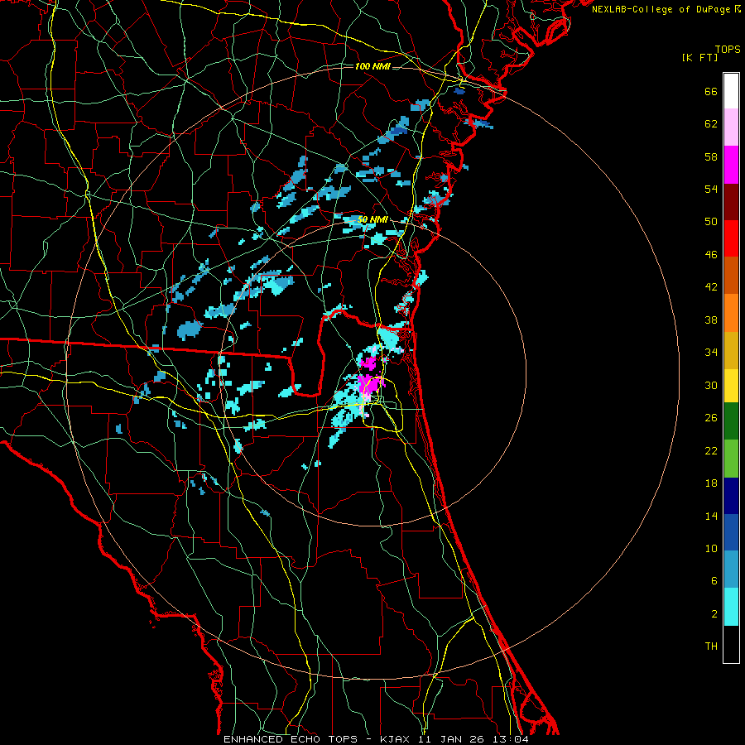The image size is (745, 745).
Task: Click the large magenta echo cell near the radar center
Action: (369, 384)
